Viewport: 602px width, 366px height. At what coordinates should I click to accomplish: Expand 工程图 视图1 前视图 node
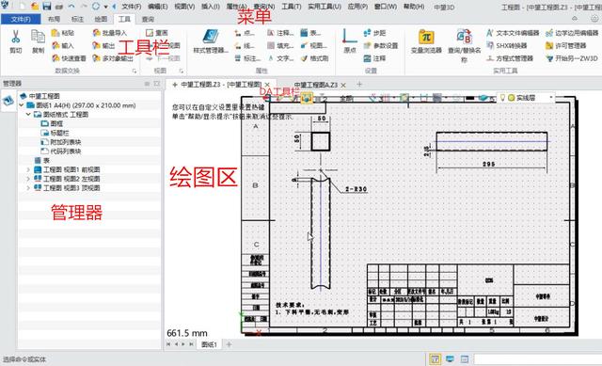(x=28, y=169)
